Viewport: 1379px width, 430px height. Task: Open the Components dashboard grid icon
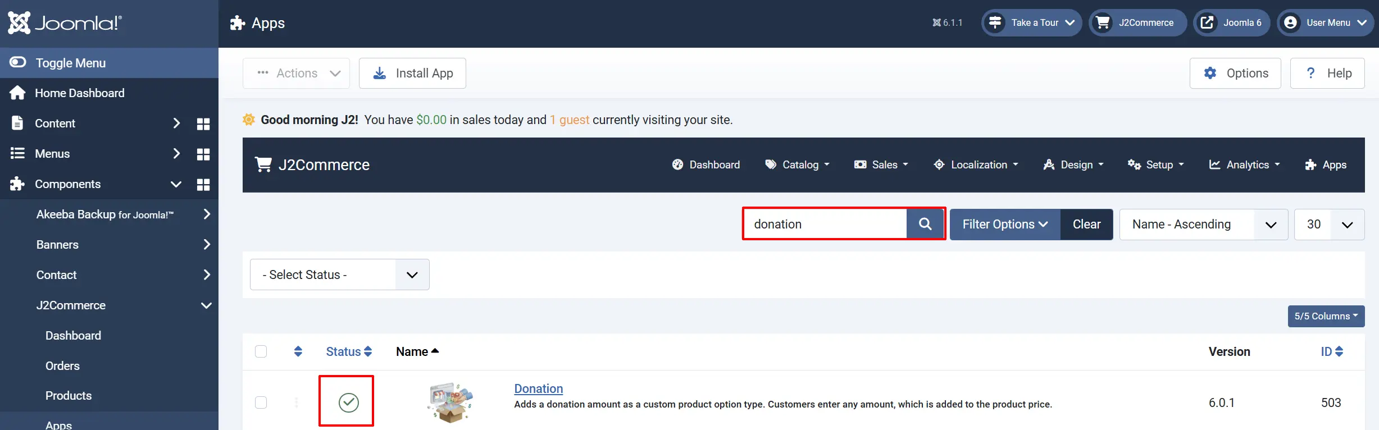[x=203, y=185]
